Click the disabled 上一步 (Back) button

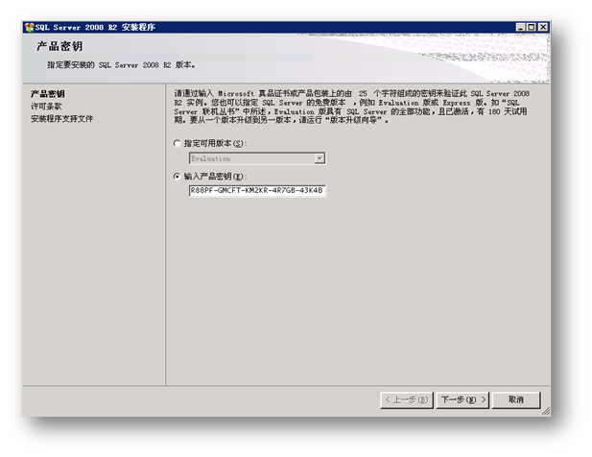(407, 399)
